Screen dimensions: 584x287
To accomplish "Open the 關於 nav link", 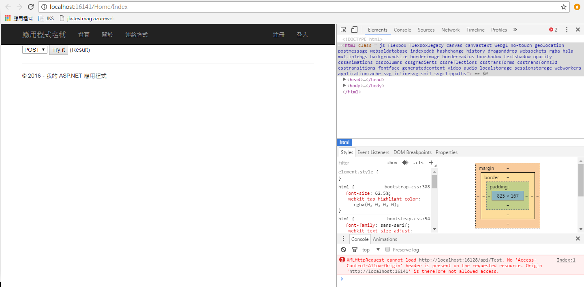I will 107,35.
